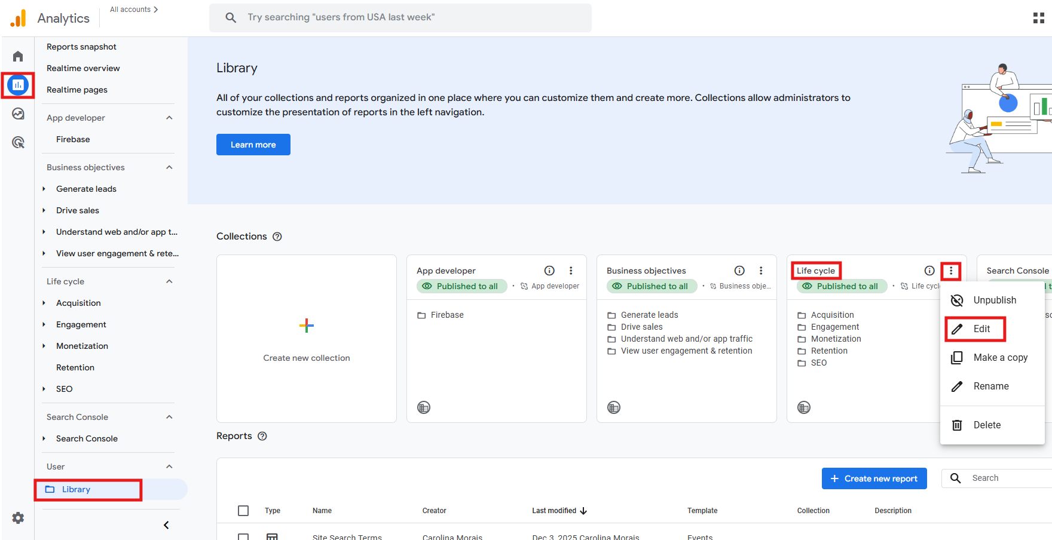This screenshot has height=540, width=1052.
Task: Collapse the App developer nav section
Action: click(169, 118)
